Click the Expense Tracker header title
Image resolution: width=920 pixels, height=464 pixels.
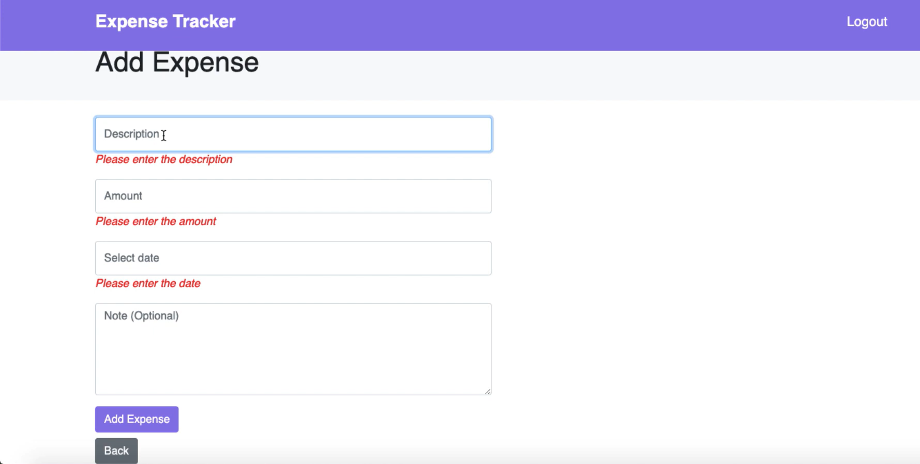165,21
